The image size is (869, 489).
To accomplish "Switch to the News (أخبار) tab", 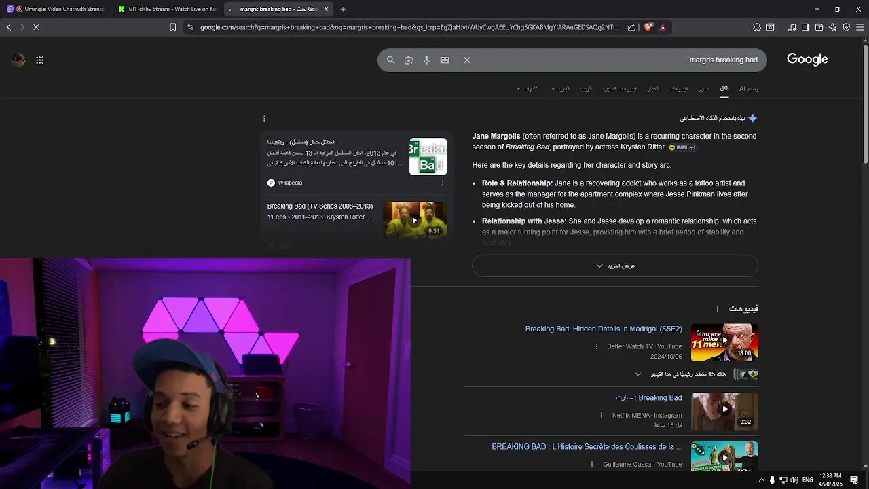I will tap(652, 88).
